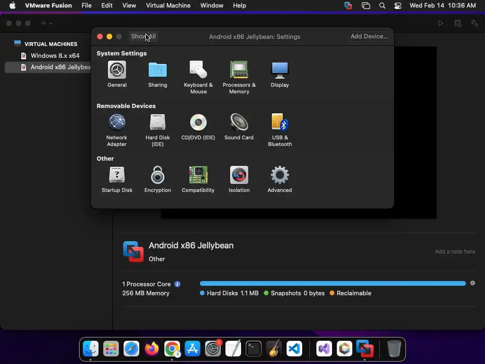
Task: Open Visual Studio Code from the Dock
Action: (x=294, y=349)
